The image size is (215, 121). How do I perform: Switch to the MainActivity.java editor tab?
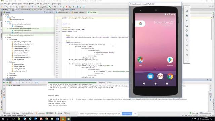(63, 12)
